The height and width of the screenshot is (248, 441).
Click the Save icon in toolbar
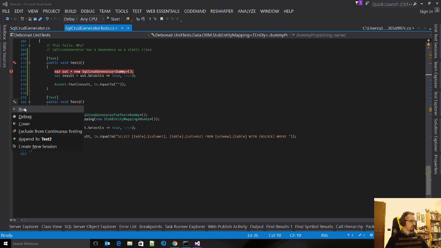coord(35,19)
